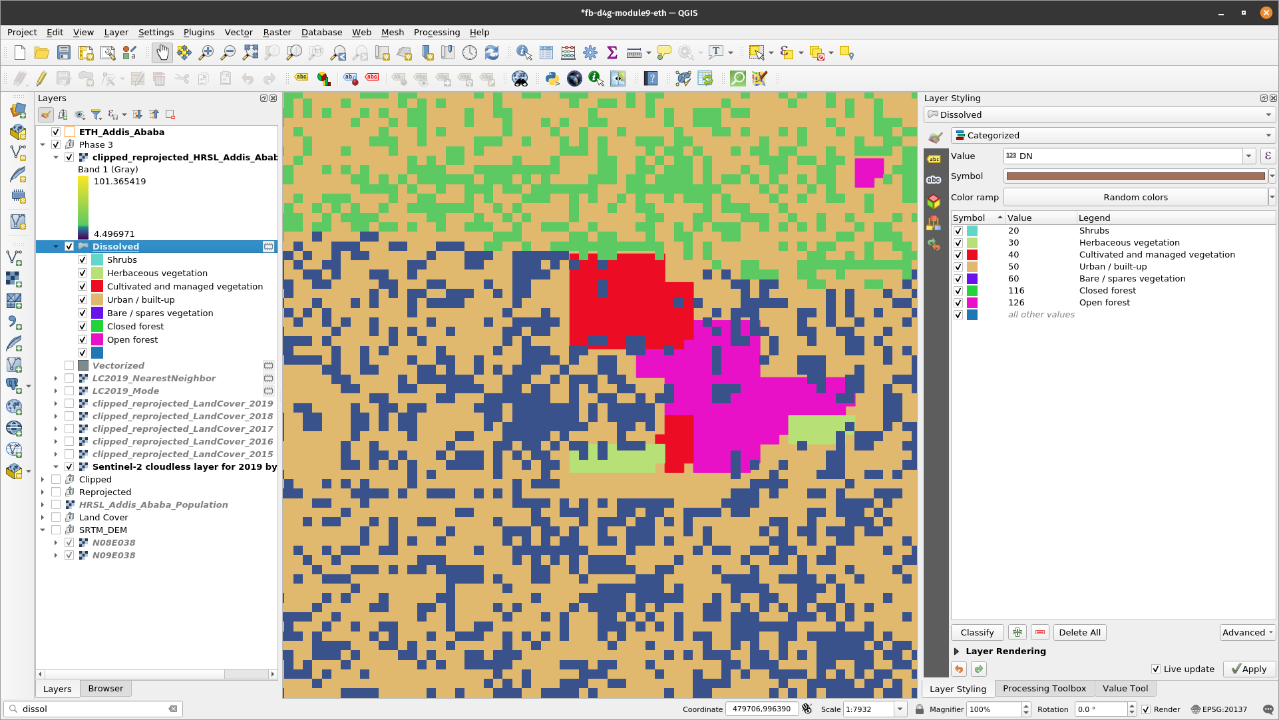Switch to the Processing Toolbox tab
The height and width of the screenshot is (720, 1279).
(1044, 689)
